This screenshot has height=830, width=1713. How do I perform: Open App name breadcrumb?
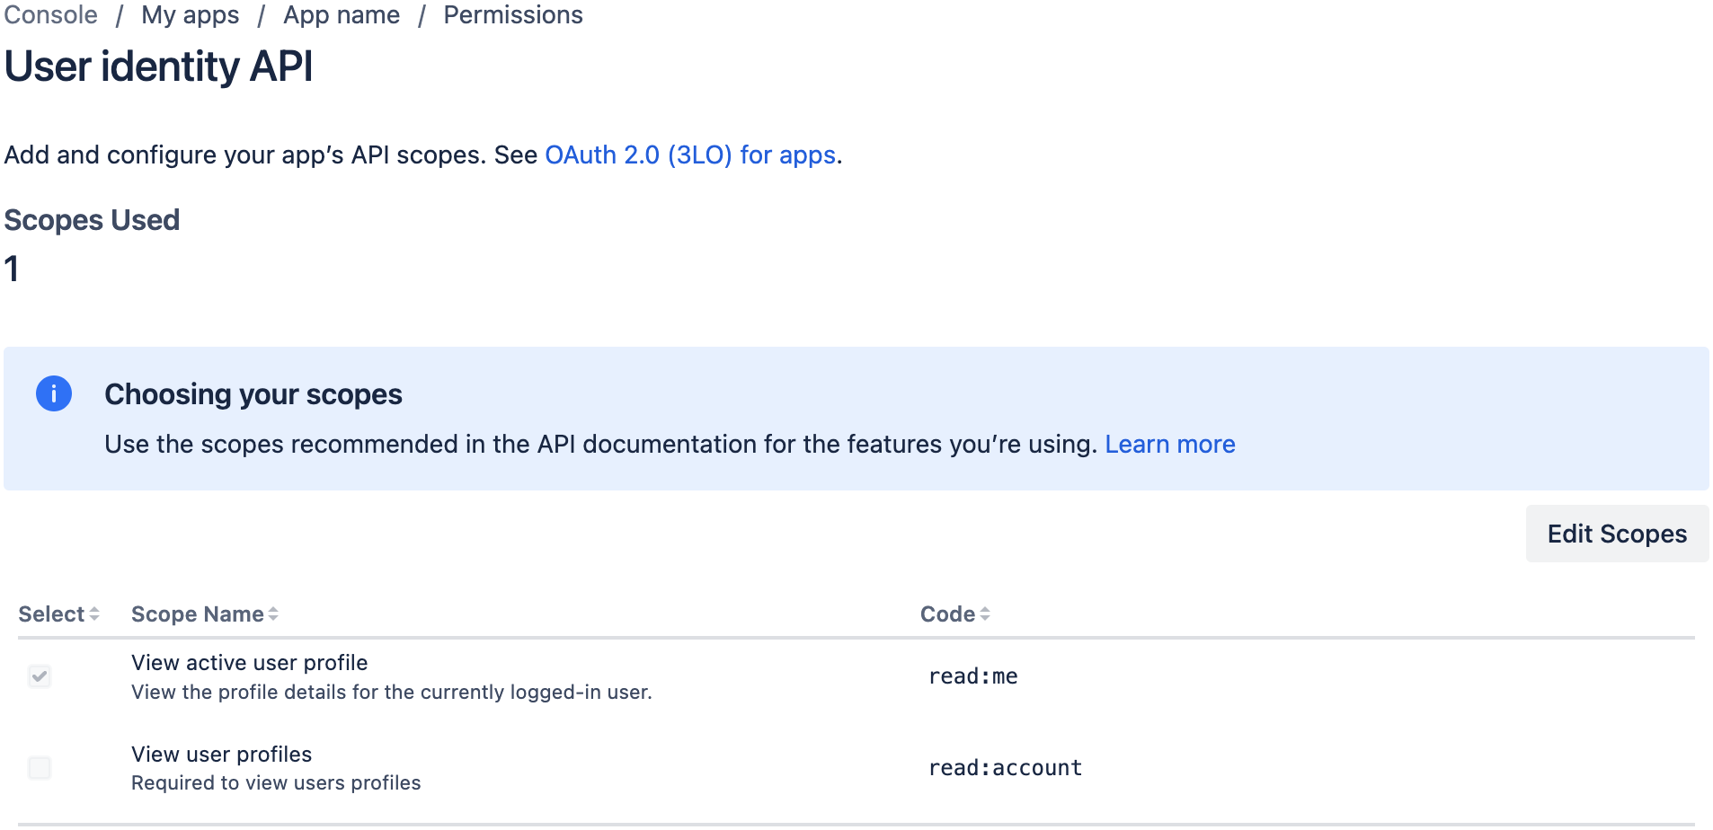tap(342, 15)
